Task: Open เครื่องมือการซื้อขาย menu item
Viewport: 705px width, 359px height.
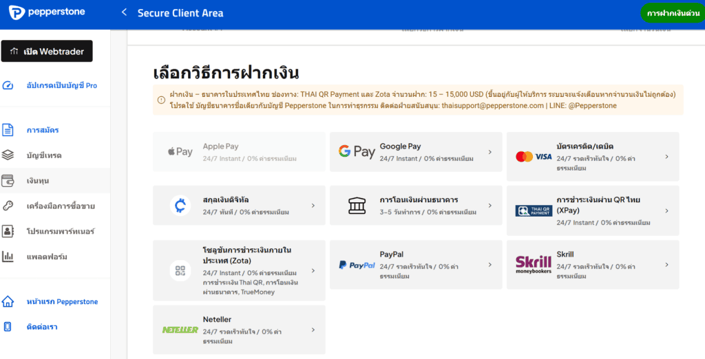Action: coord(61,206)
